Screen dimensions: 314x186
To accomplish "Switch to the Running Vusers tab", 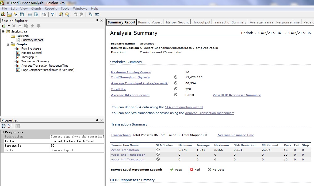I will point(150,22).
